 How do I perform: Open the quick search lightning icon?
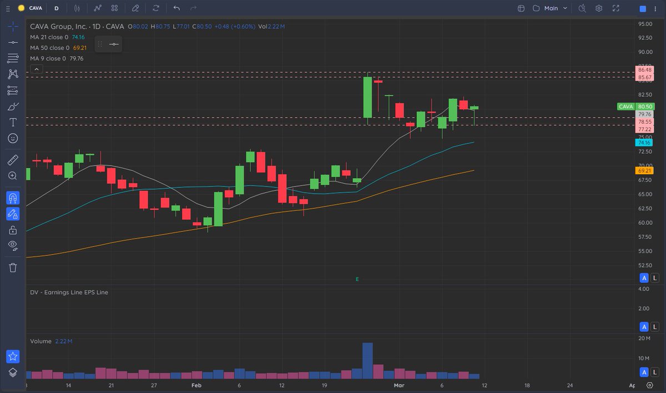pos(582,8)
